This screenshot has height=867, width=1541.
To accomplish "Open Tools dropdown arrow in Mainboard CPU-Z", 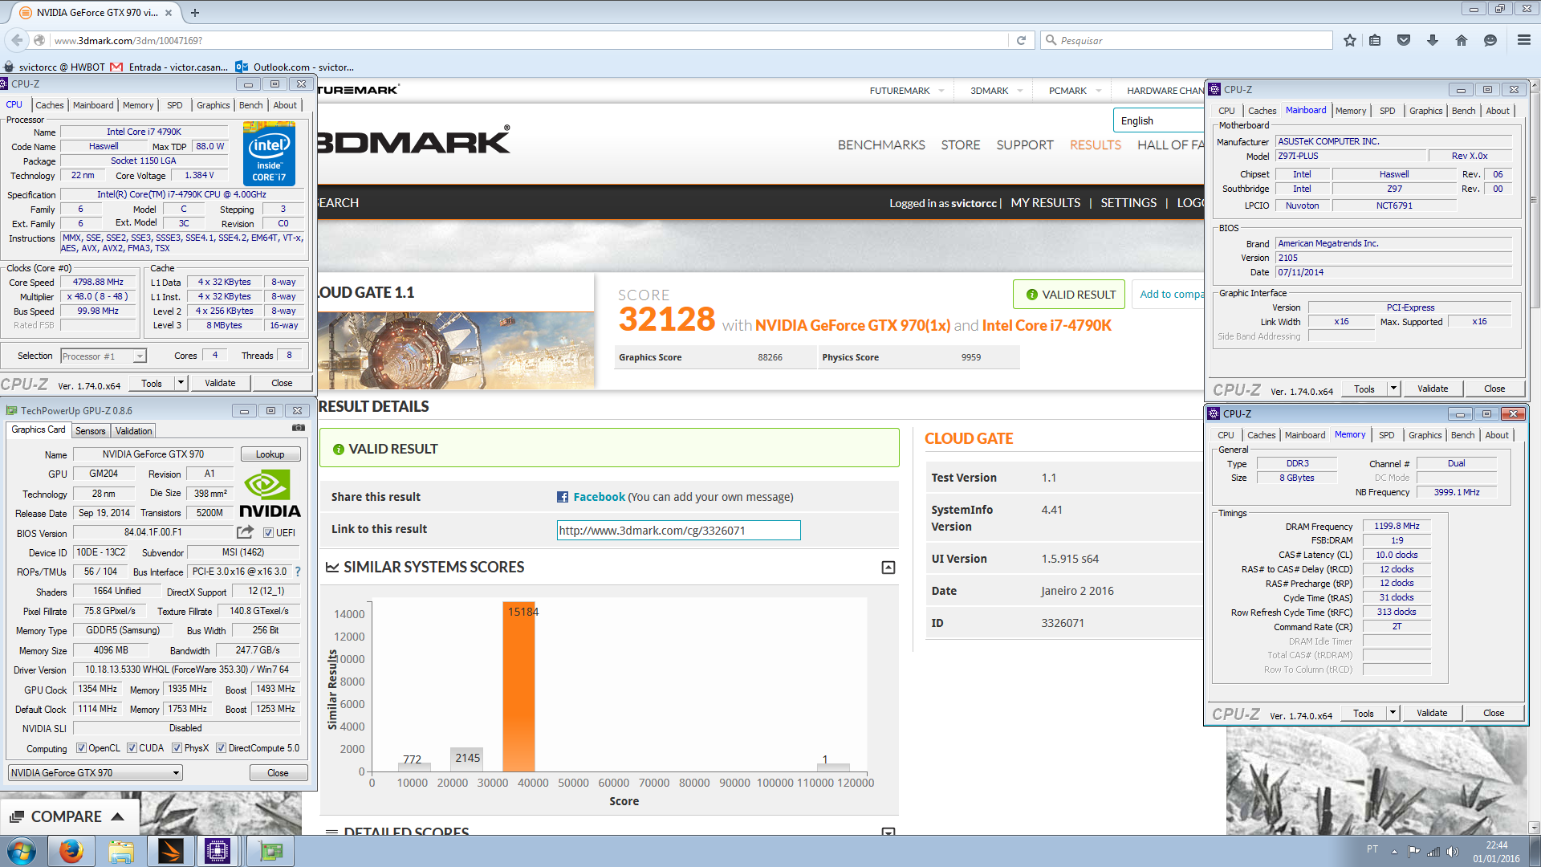I will pyautogui.click(x=1393, y=389).
